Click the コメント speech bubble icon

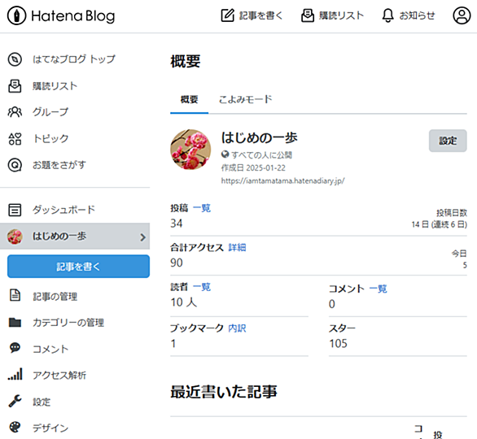click(x=15, y=348)
